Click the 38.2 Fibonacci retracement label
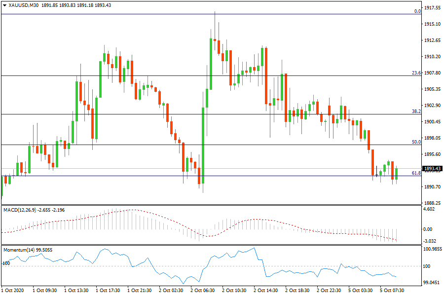The height and width of the screenshot is (296, 444). [x=416, y=111]
